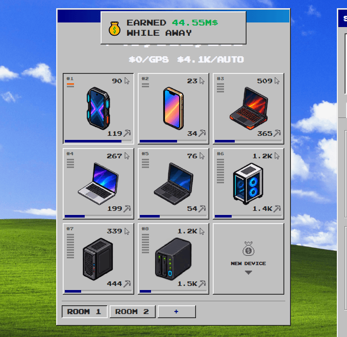The width and height of the screenshot is (347, 337).
Task: Click the progress bar of slot #2
Action: click(173, 141)
